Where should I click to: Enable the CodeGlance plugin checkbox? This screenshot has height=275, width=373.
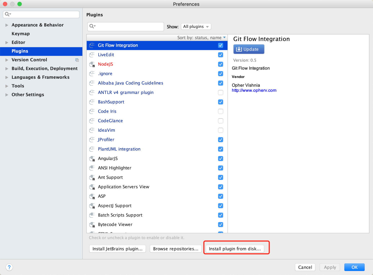(220, 121)
